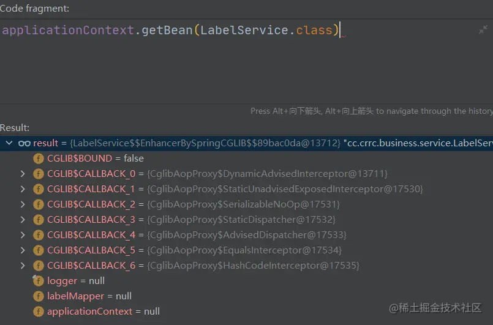Click the expand editor icon in code fragment
The width and height of the screenshot is (493, 325).
pos(483,30)
